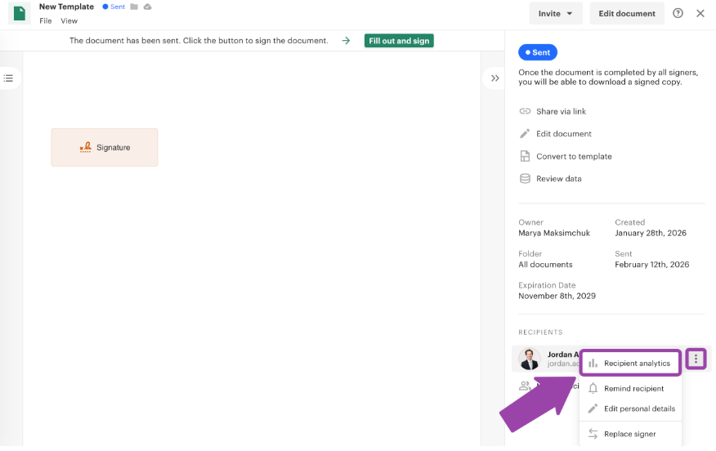Select Edit personal details menu entry

point(630,409)
